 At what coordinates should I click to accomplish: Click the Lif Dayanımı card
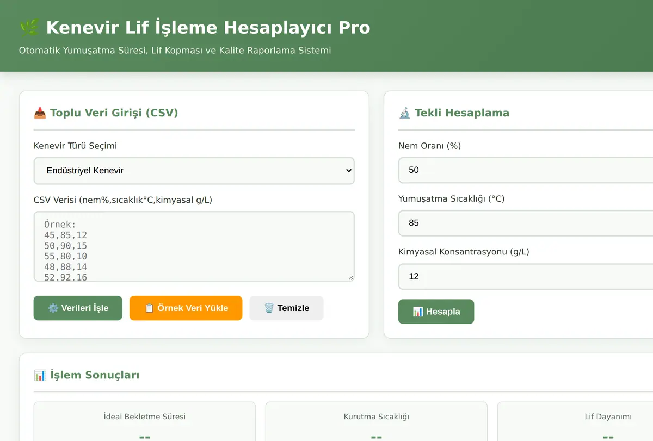coord(575,421)
